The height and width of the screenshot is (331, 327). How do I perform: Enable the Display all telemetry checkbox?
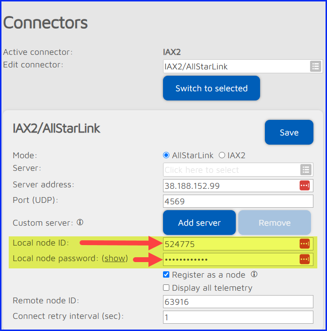(x=166, y=288)
